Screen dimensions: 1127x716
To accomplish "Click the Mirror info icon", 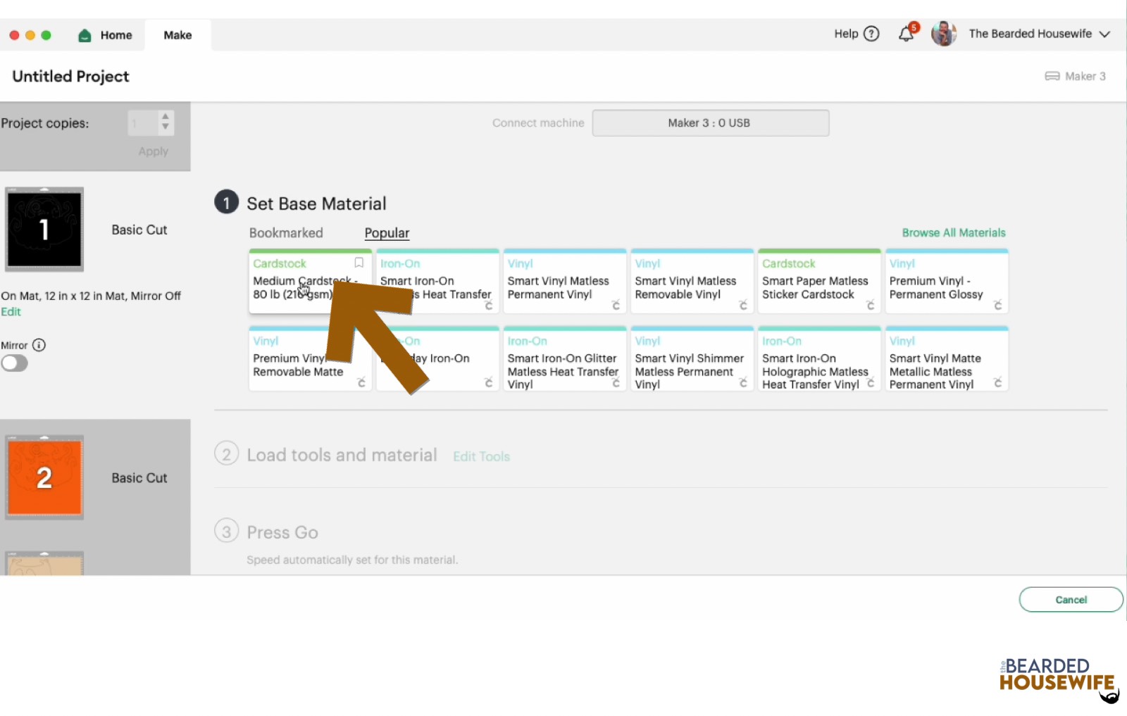I will 40,345.
